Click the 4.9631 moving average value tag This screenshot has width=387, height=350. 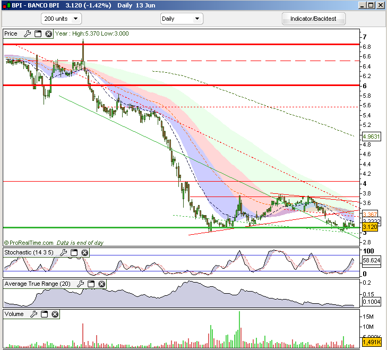(371, 136)
